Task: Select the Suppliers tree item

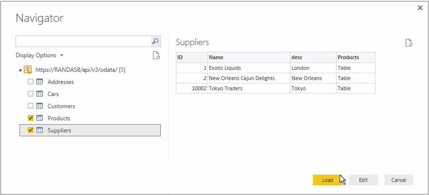Action: 59,130
